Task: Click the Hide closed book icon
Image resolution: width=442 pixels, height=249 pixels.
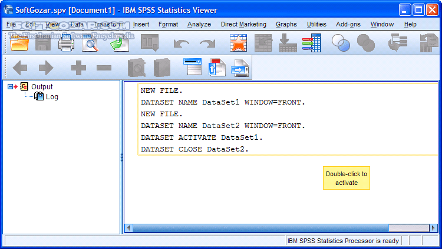Action: pyautogui.click(x=162, y=68)
